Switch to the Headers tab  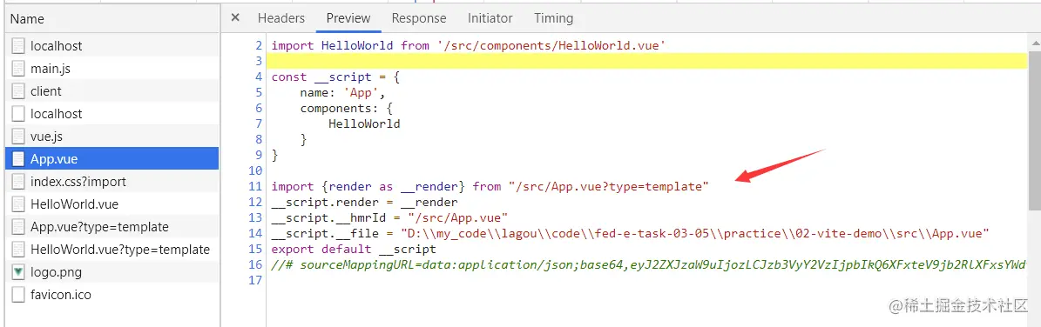point(281,18)
